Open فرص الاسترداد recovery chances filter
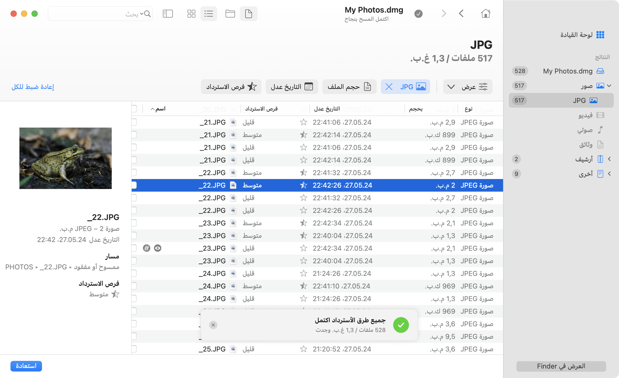The width and height of the screenshot is (619, 378). [x=231, y=87]
